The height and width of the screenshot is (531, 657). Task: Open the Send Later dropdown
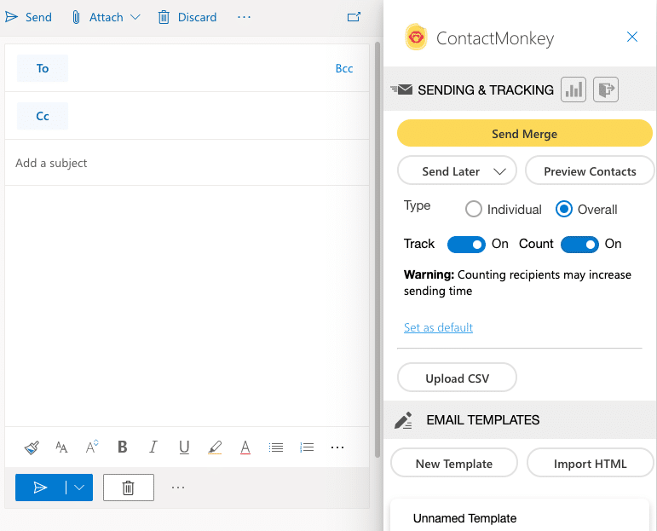tap(457, 171)
